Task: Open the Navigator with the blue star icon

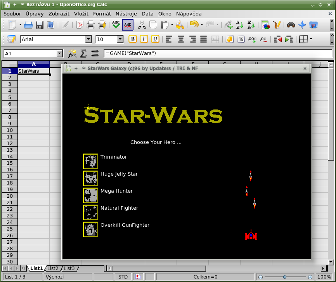Action: [302, 25]
